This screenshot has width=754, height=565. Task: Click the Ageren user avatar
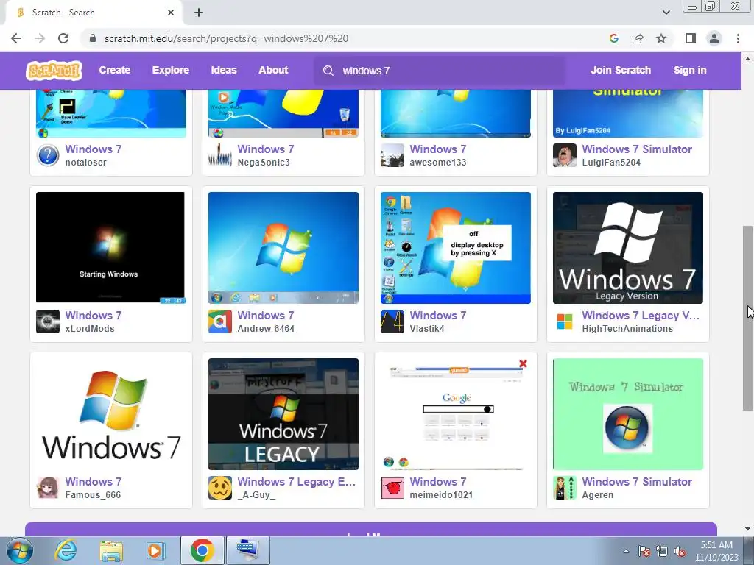click(x=565, y=488)
